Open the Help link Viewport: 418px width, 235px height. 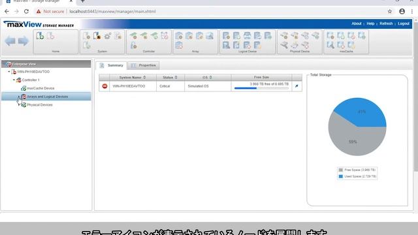pyautogui.click(x=370, y=23)
